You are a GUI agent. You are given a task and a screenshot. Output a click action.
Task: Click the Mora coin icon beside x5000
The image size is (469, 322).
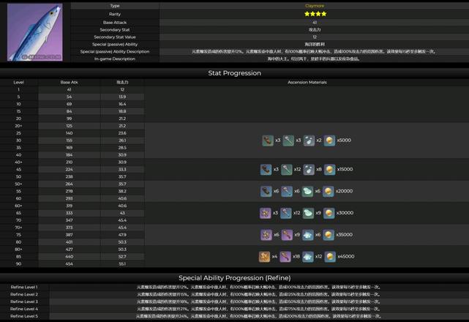point(329,140)
